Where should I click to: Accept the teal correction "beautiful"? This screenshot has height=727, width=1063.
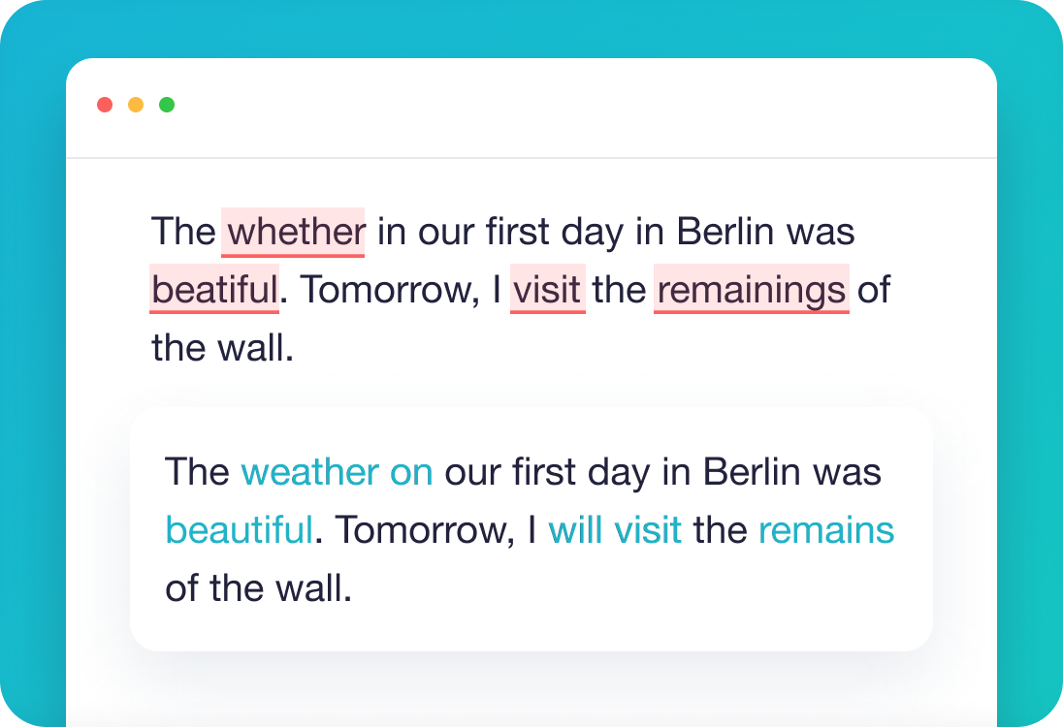pos(239,530)
